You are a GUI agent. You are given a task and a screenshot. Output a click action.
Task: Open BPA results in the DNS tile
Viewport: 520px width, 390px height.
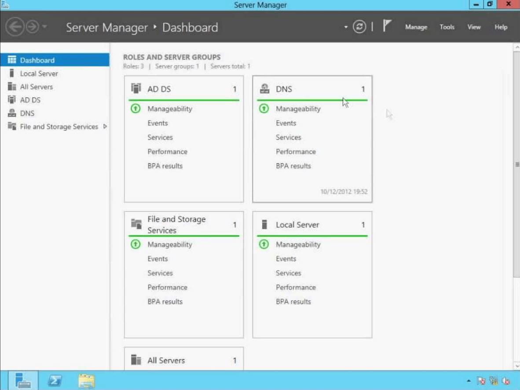pyautogui.click(x=293, y=166)
